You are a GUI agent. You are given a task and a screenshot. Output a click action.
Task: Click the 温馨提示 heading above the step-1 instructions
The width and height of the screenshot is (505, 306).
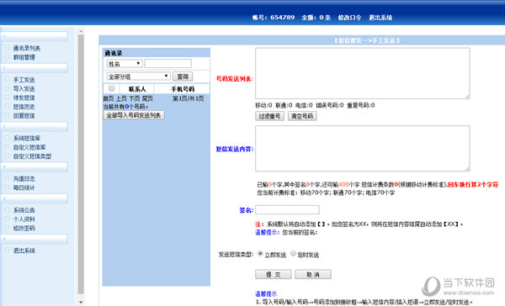[x=266, y=293]
